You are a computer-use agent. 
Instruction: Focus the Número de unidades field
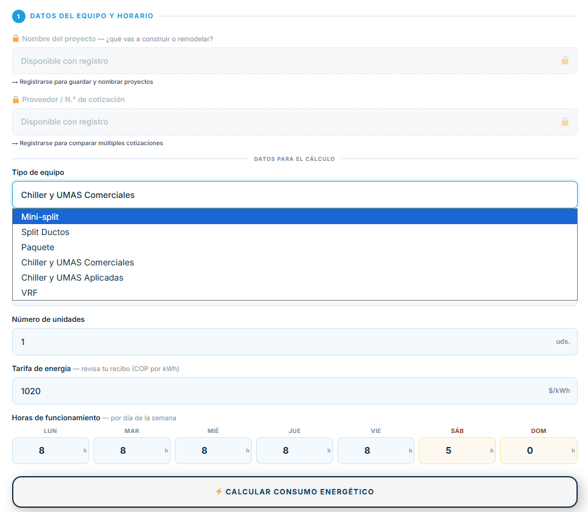click(295, 341)
